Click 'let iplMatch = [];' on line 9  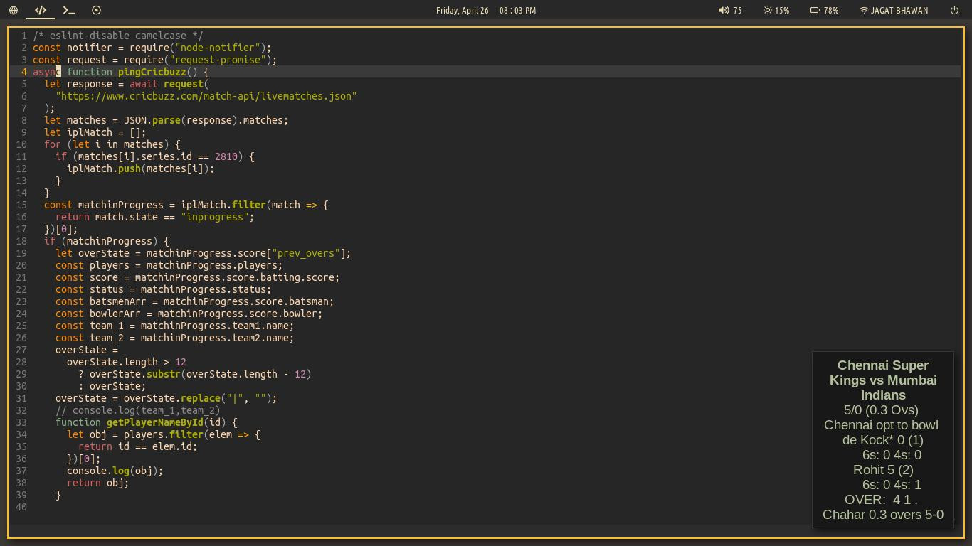coord(95,132)
